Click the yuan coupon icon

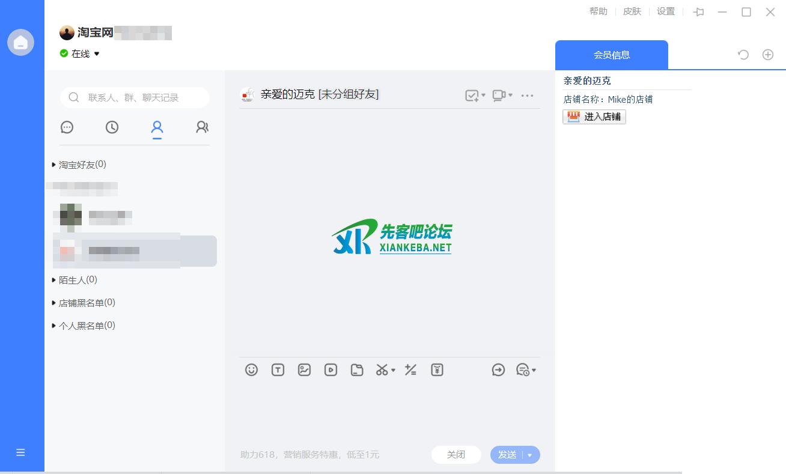coord(437,370)
